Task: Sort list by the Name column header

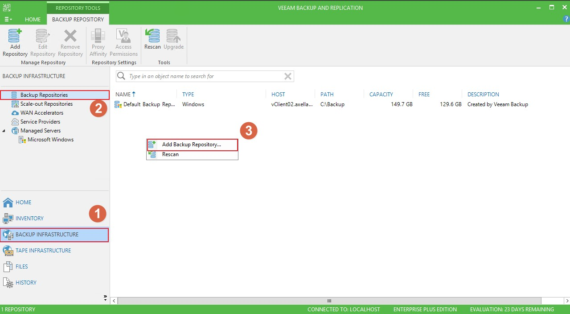Action: tap(123, 94)
